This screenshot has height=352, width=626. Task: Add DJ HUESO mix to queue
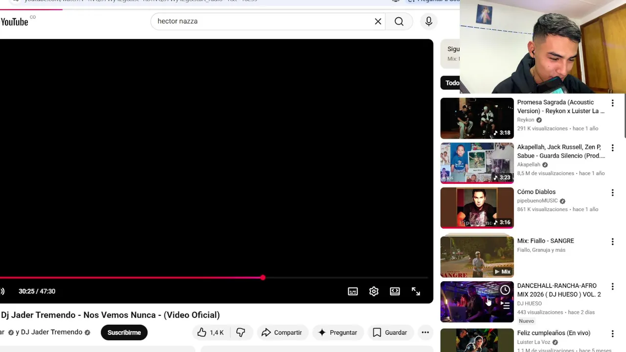point(505,306)
